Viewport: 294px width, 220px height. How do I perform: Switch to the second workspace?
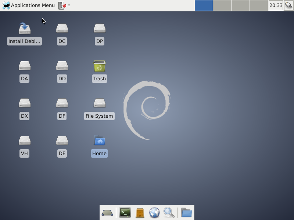click(222, 5)
